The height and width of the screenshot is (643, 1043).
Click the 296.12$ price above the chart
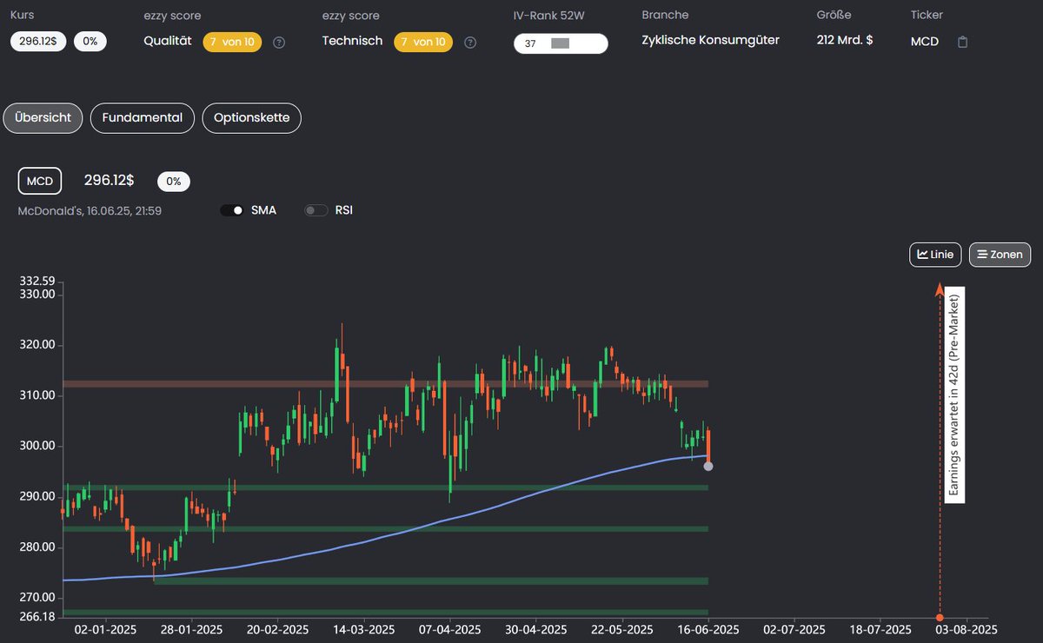[x=109, y=180]
